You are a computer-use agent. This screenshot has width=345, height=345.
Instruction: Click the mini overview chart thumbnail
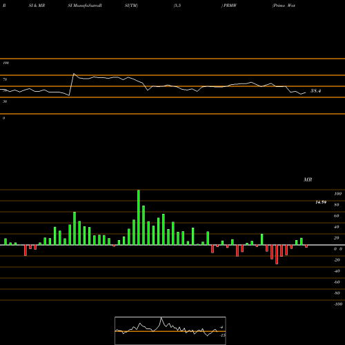tap(170, 331)
